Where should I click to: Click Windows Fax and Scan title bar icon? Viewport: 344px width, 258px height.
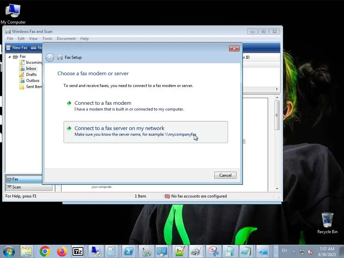(x=8, y=31)
